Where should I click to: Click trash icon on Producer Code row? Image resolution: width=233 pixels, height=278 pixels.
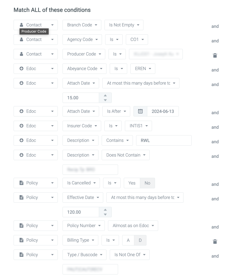coord(215,55)
